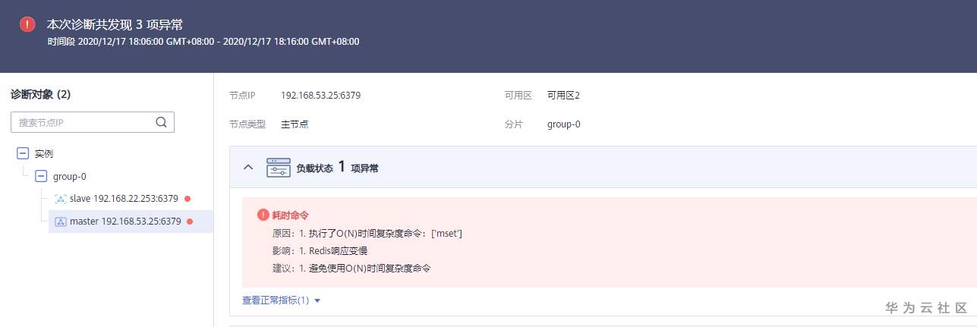Open the 查看正常指标(1) link
Viewport: 977px width, 327px height.
(x=276, y=300)
